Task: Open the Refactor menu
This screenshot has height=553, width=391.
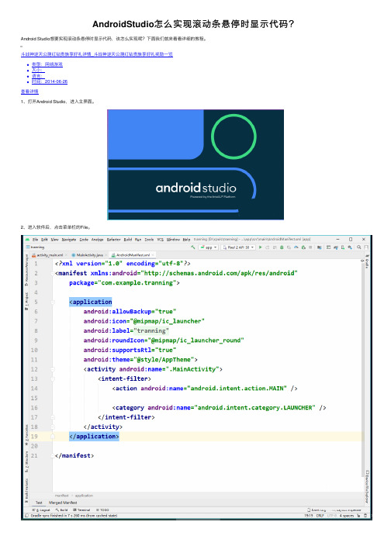Action: pyautogui.click(x=113, y=240)
